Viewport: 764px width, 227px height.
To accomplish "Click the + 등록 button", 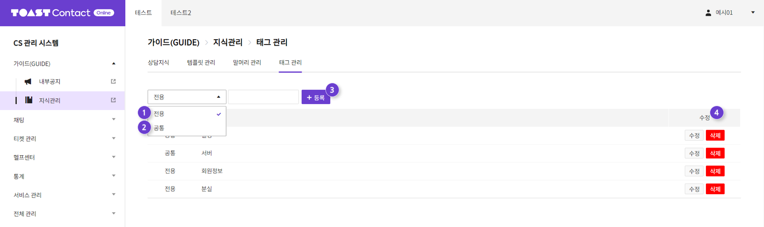I will (x=316, y=97).
